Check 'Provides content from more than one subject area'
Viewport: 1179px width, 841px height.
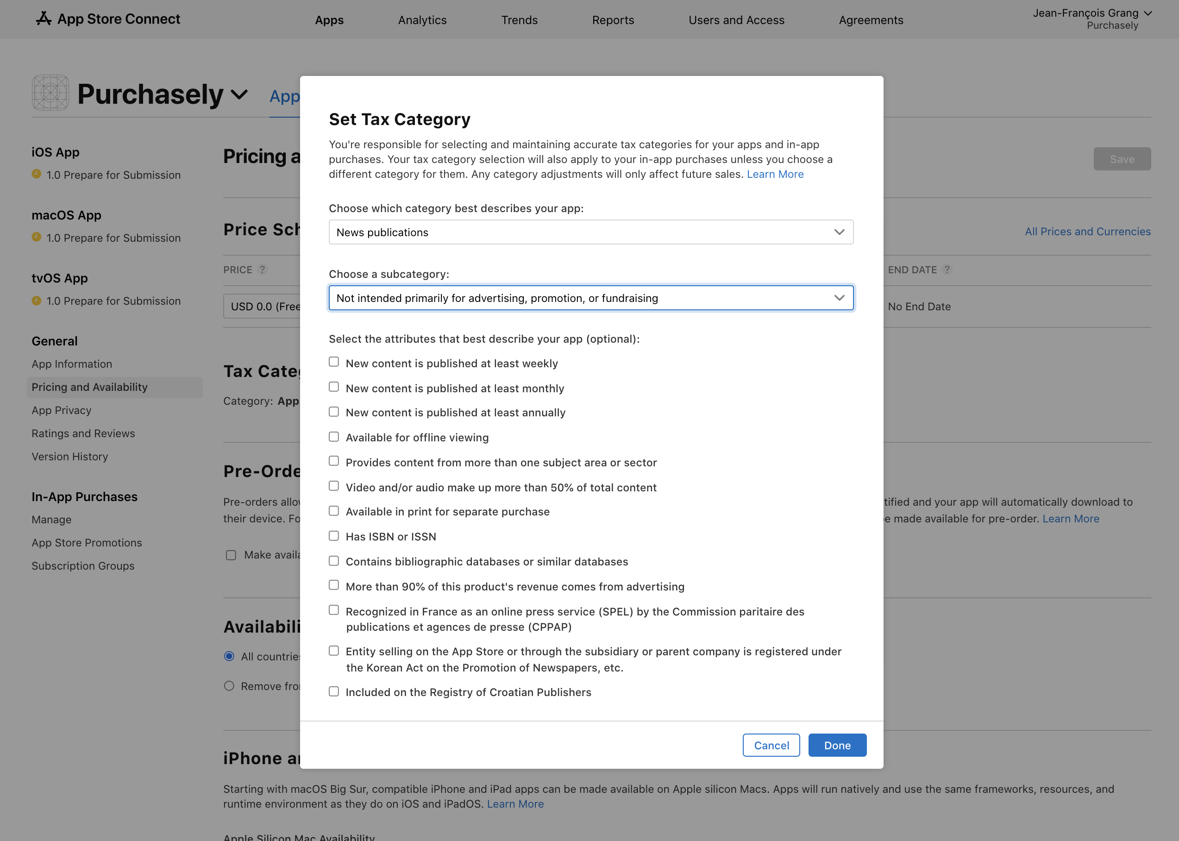coord(334,461)
